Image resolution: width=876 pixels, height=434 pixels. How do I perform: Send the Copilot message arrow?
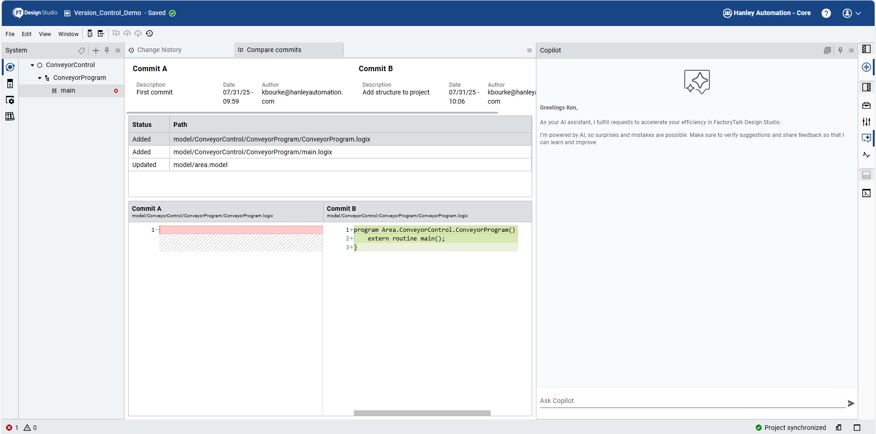[851, 403]
